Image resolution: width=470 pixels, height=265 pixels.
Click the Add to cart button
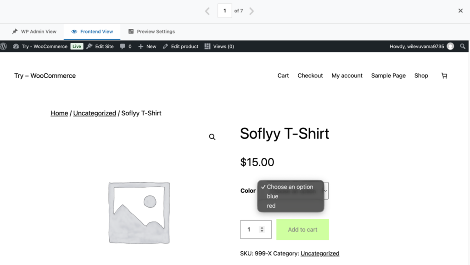(x=302, y=229)
